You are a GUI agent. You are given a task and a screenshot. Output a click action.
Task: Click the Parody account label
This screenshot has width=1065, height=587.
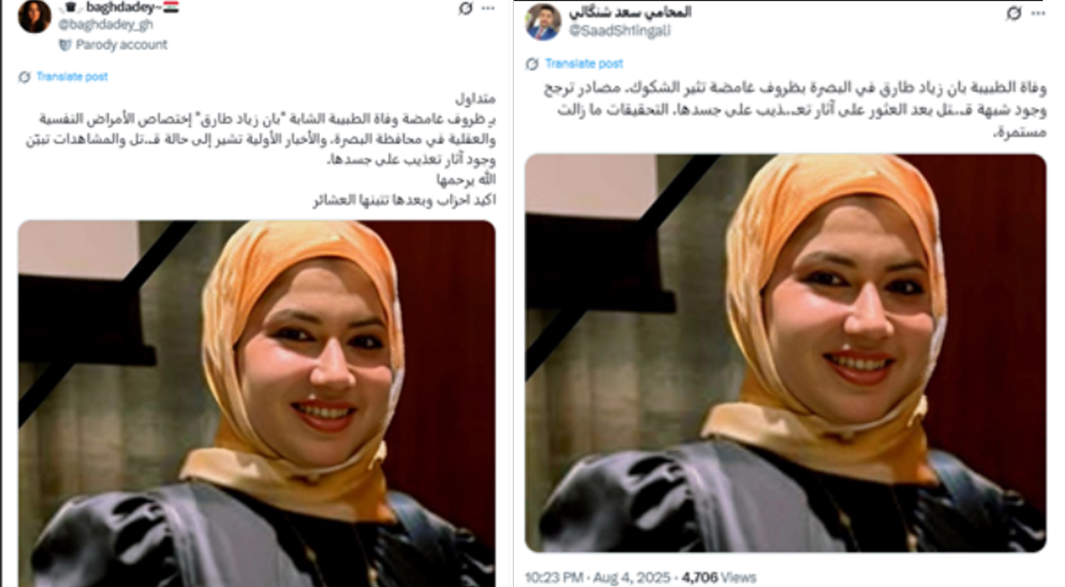pos(121,45)
